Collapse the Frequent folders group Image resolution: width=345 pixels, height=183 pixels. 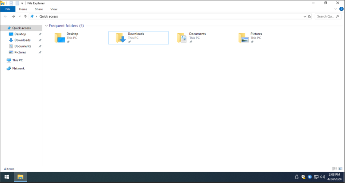(x=46, y=26)
